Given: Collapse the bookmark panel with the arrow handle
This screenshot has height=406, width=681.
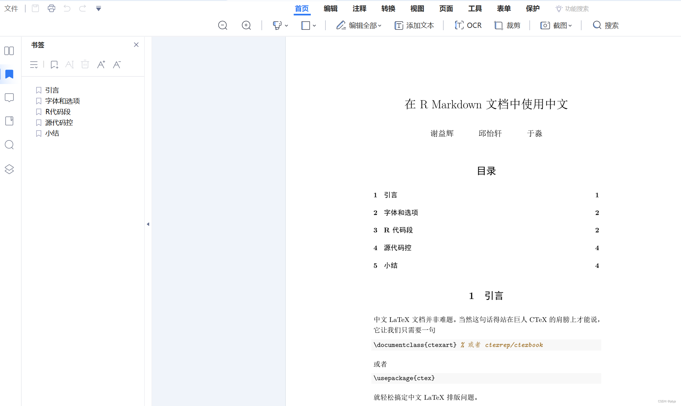Looking at the screenshot, I should click(148, 224).
